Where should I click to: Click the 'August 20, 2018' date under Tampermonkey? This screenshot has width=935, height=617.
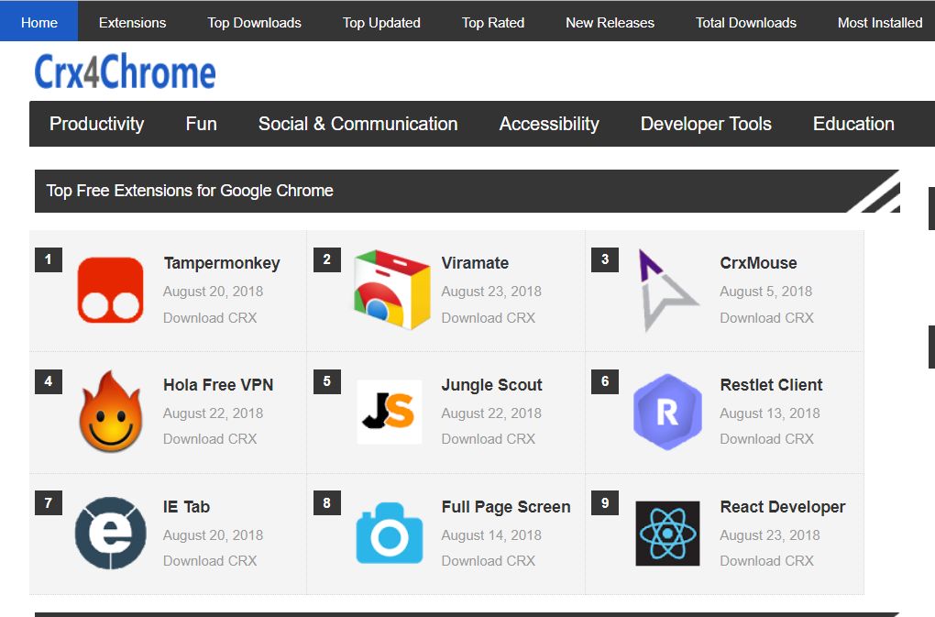[x=213, y=292]
